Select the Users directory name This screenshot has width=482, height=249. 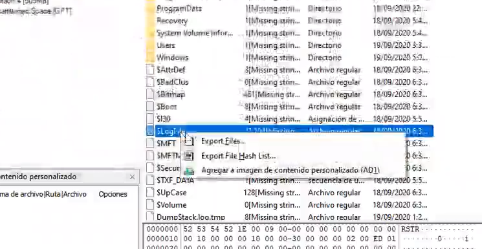(x=166, y=45)
